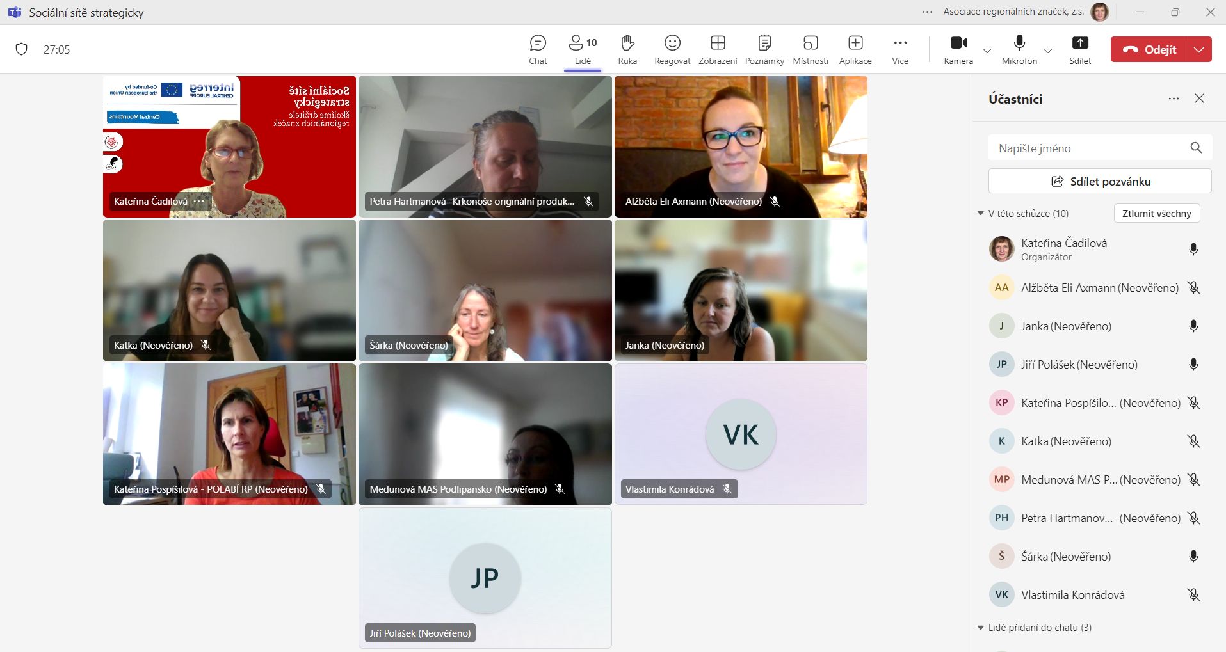
Task: Open leave options dropdown next to Odejít
Action: [x=1199, y=49]
